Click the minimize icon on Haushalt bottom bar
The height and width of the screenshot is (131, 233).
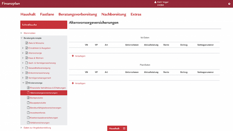(x=124, y=128)
